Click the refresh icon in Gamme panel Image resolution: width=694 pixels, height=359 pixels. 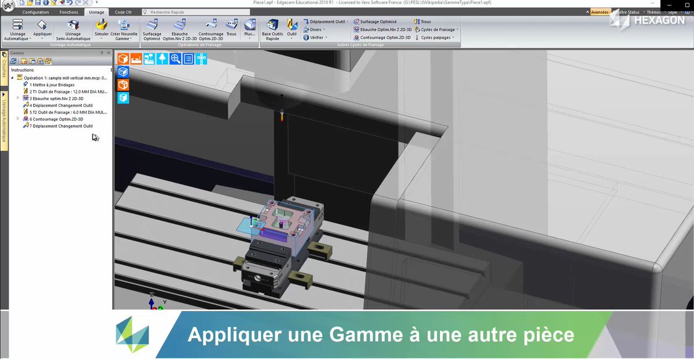(13, 61)
